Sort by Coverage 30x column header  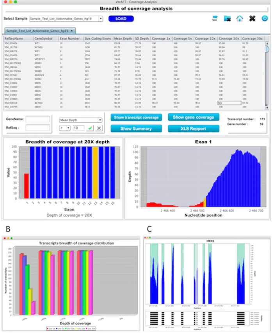[252, 39]
